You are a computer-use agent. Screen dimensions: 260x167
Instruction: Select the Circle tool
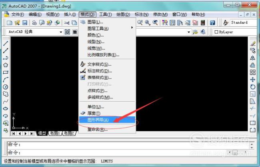(6, 87)
